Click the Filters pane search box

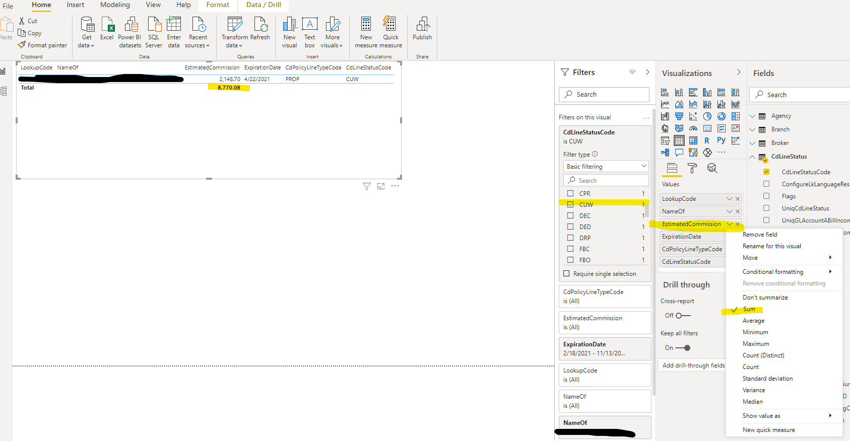pos(604,94)
